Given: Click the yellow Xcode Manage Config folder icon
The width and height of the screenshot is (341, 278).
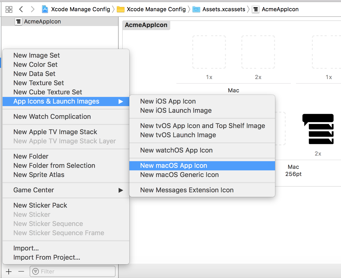Looking at the screenshot, I should coord(120,9).
